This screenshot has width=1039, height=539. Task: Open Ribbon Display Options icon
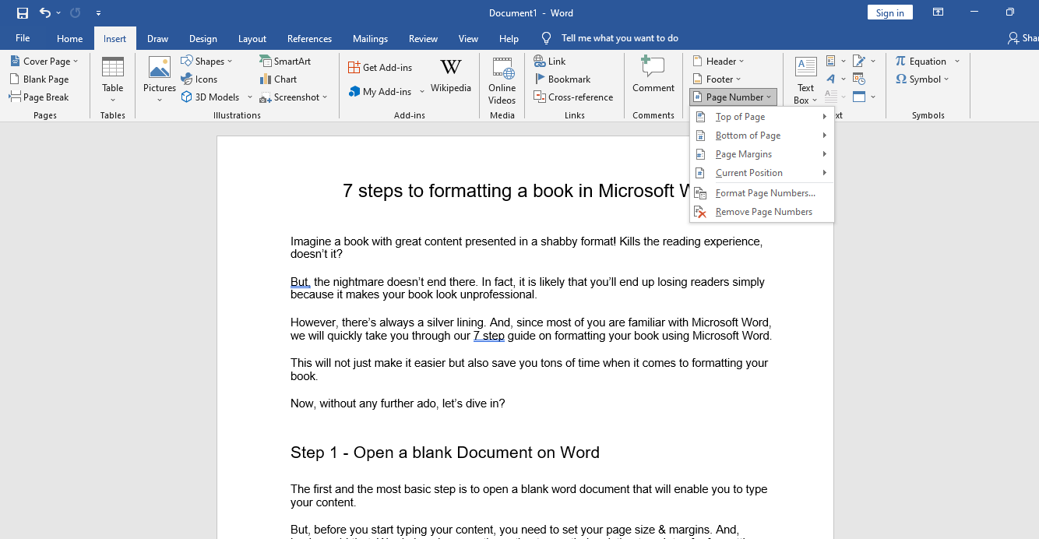[x=939, y=12]
